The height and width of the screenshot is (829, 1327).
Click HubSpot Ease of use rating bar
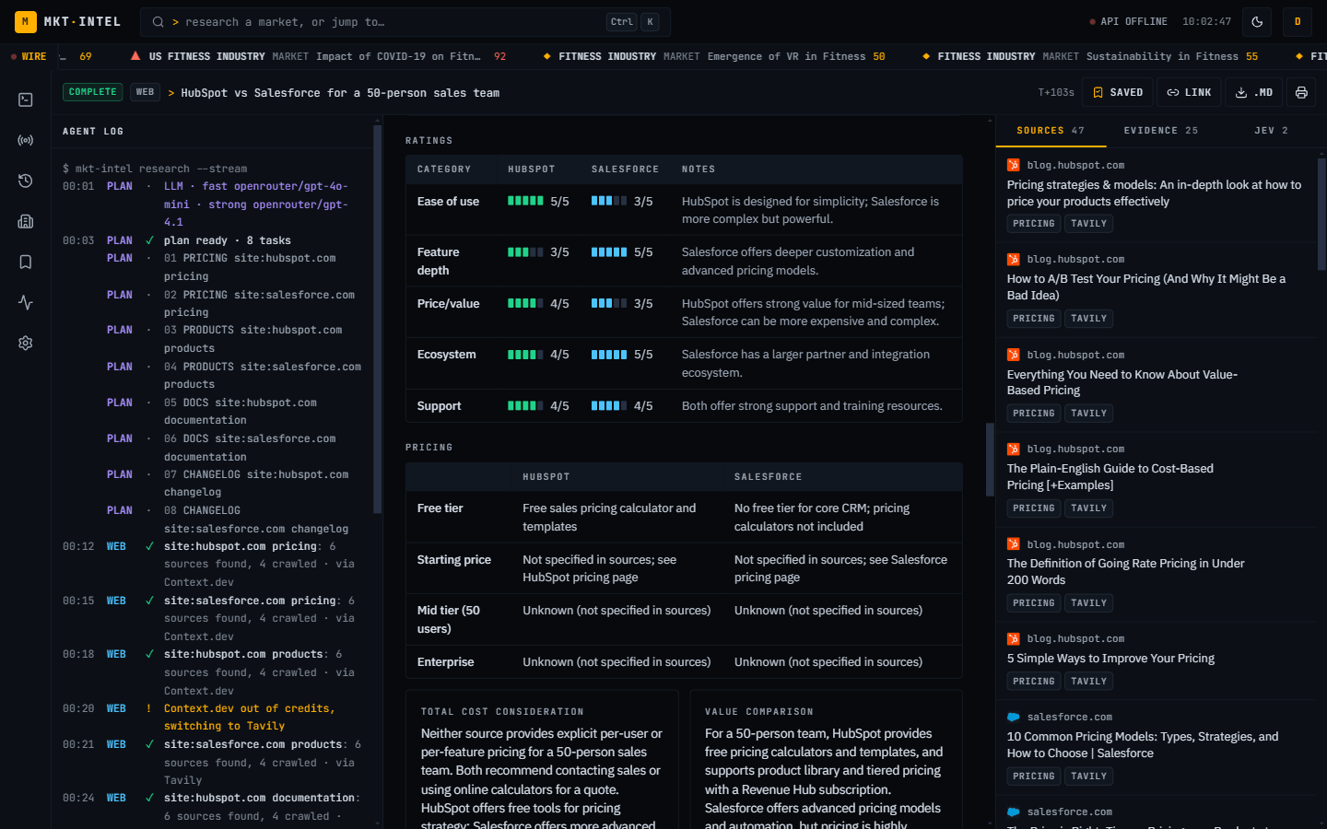(x=525, y=201)
